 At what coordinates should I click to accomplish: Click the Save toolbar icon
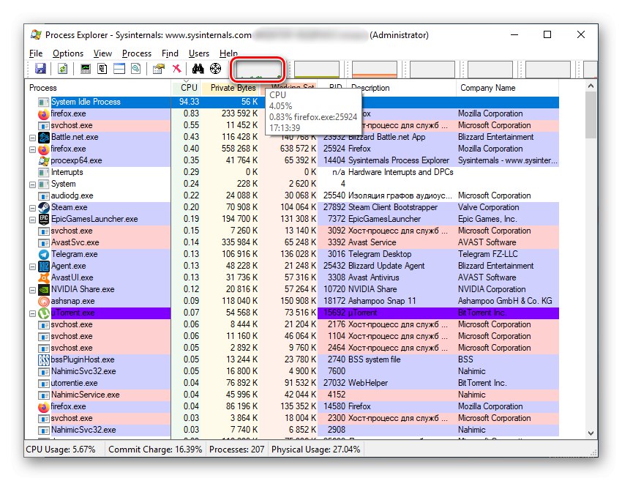coord(41,70)
